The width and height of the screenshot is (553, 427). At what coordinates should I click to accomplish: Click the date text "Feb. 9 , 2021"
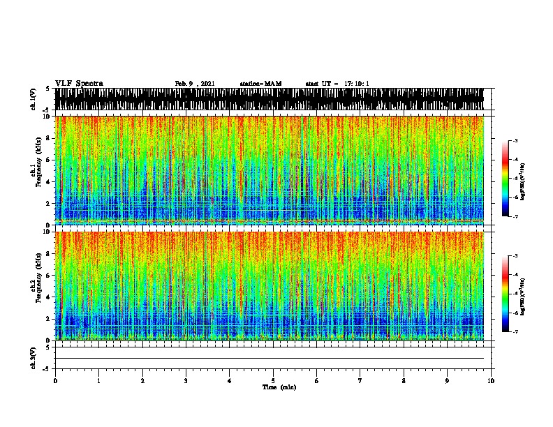[195, 84]
